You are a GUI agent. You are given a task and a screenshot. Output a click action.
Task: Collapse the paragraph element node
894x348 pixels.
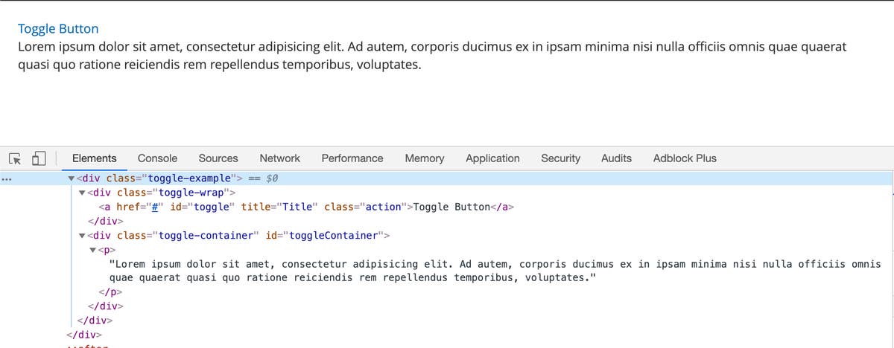click(x=92, y=250)
